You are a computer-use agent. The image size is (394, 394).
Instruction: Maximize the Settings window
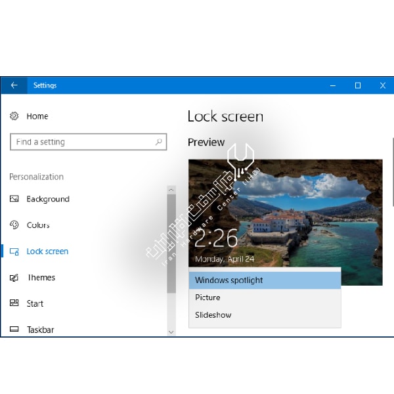358,85
